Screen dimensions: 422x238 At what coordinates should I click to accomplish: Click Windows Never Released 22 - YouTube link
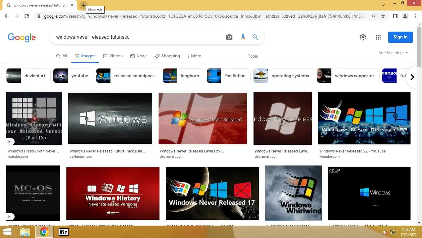click(x=352, y=151)
